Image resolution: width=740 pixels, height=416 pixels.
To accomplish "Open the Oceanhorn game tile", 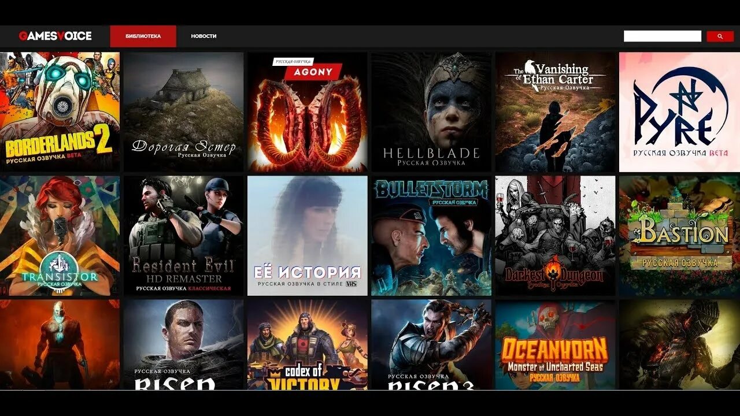I will 555,344.
